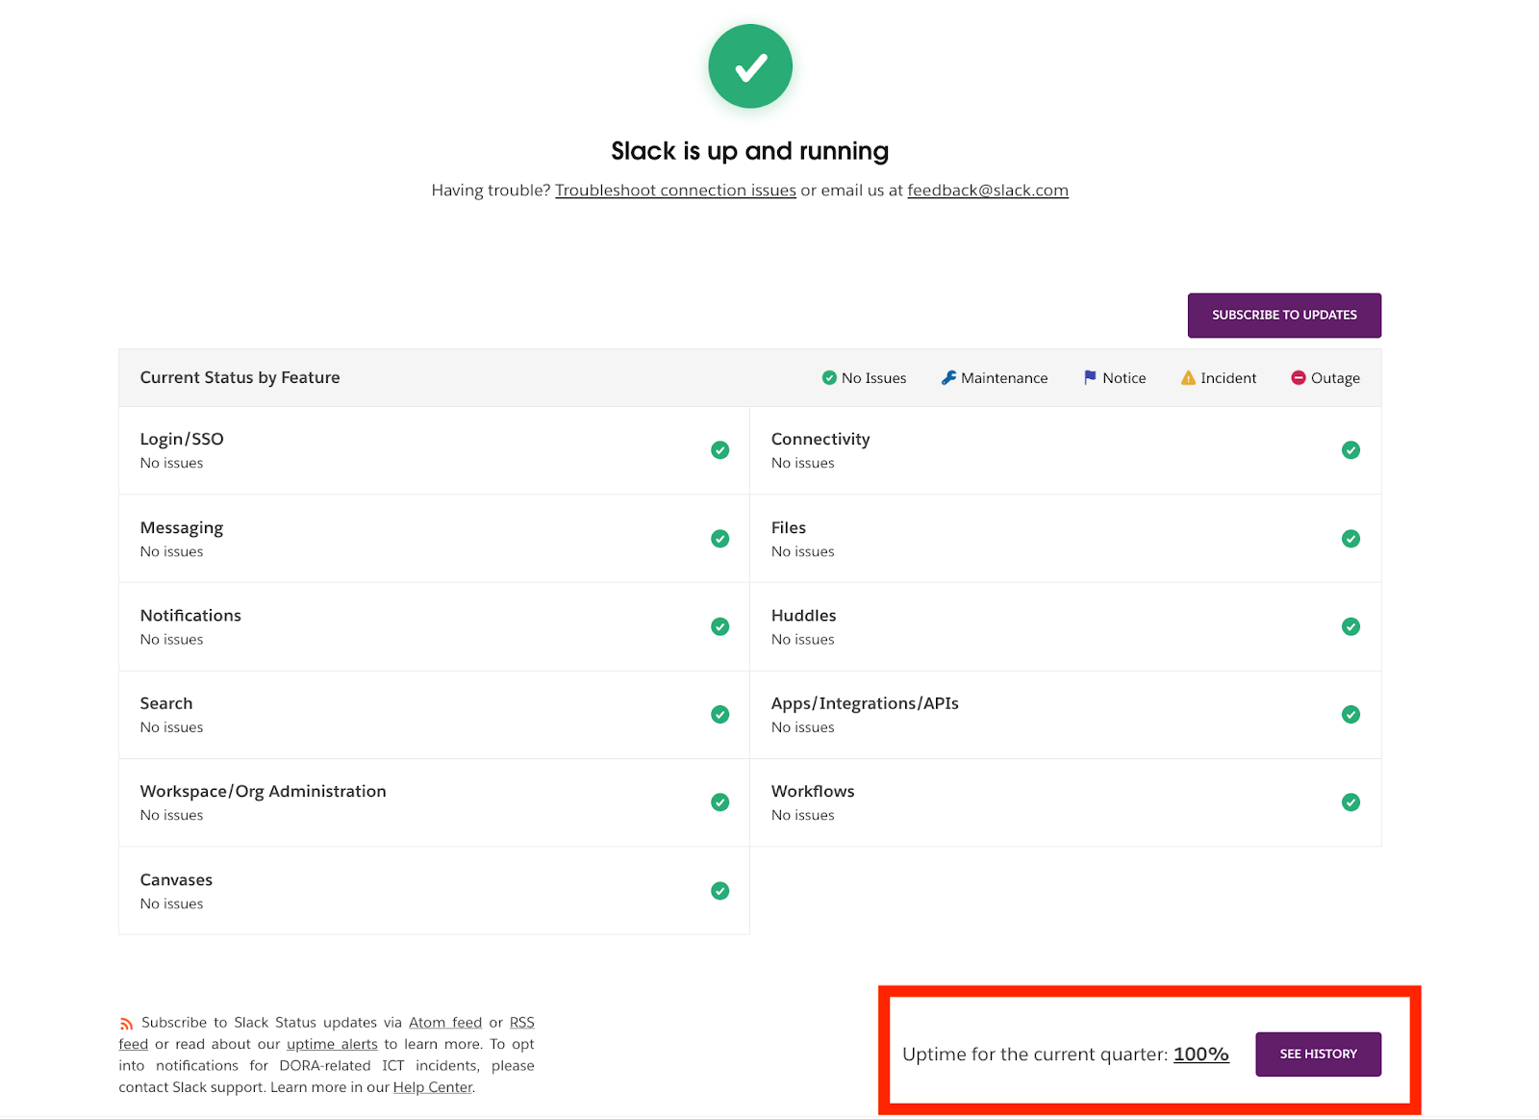Click the Connectivity green check icon
This screenshot has width=1539, height=1119.
tap(1350, 450)
